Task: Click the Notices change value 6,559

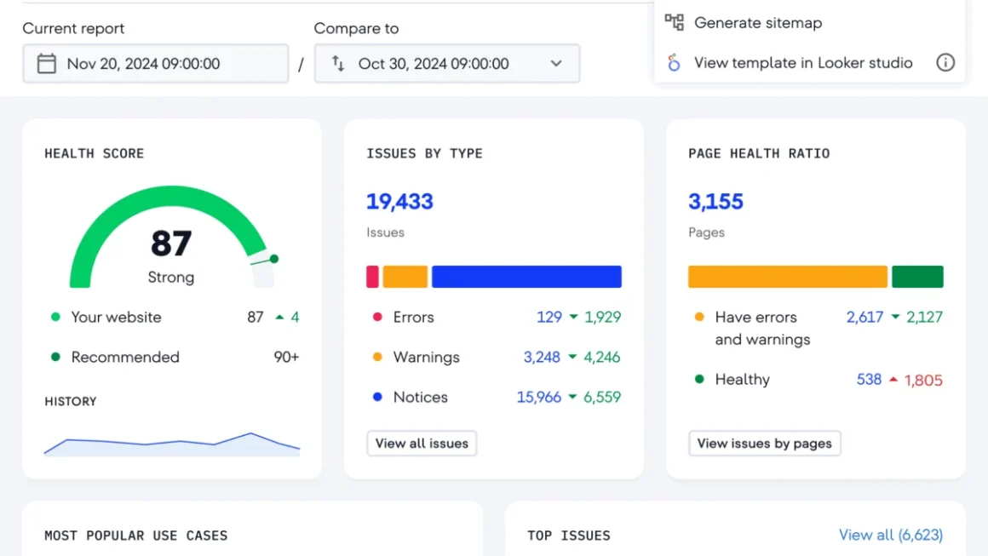Action: tap(602, 398)
